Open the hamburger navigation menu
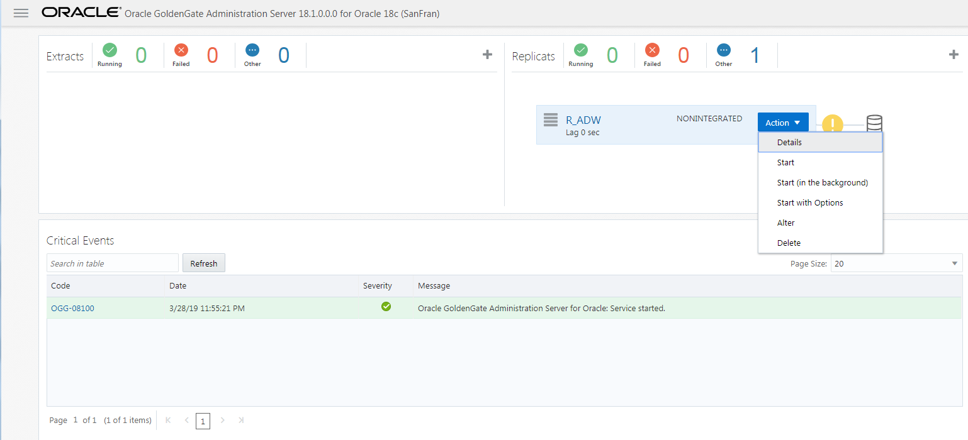This screenshot has width=968, height=440. [x=21, y=13]
